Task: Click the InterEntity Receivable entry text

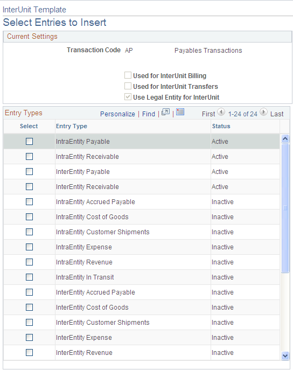Action: (x=87, y=187)
